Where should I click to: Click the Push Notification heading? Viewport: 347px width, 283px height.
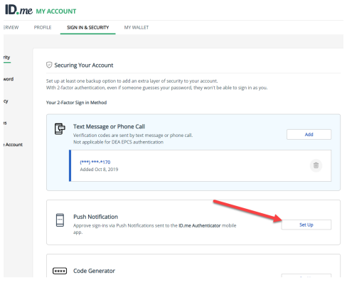[x=95, y=217]
